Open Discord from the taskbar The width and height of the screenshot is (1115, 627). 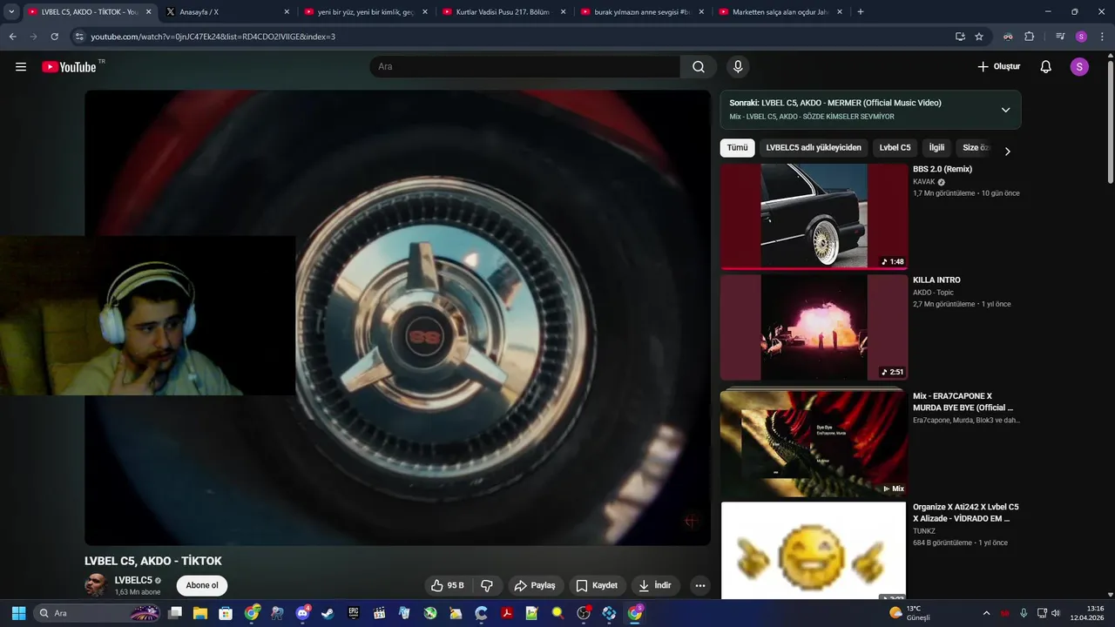pyautogui.click(x=302, y=613)
